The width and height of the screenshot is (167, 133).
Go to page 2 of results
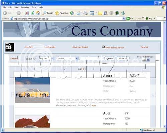82,69
